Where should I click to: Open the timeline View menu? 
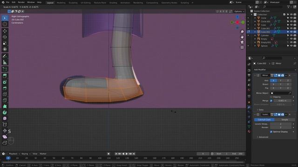(x=35, y=154)
